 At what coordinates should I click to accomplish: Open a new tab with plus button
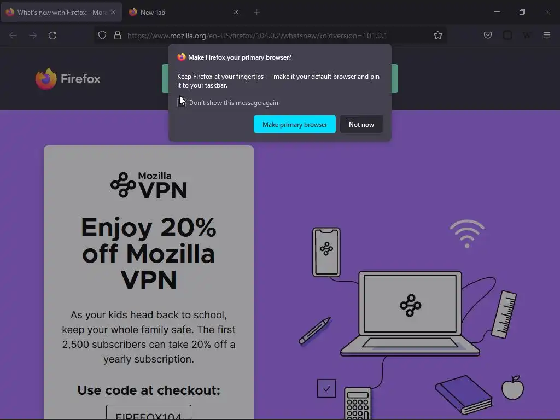257,13
